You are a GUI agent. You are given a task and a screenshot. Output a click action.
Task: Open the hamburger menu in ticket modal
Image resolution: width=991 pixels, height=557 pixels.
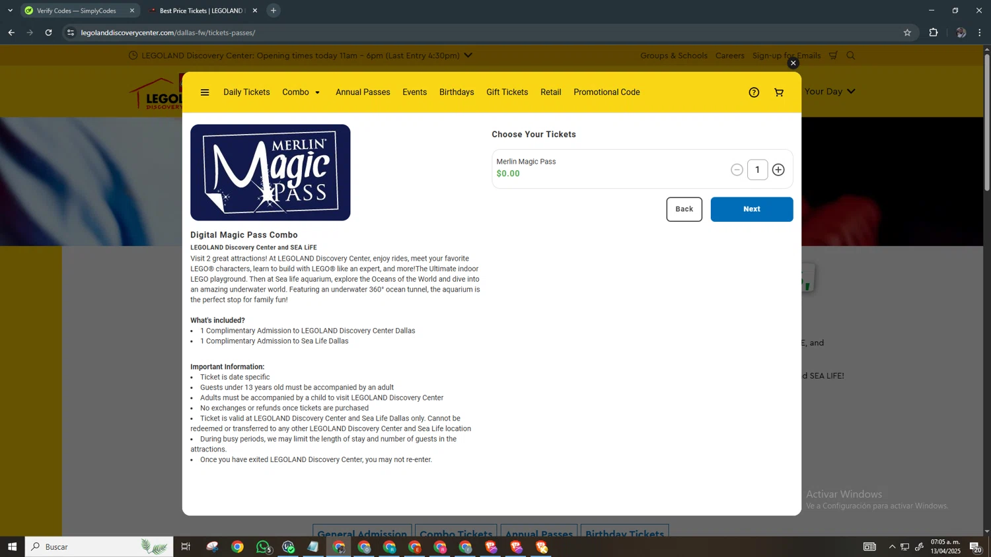pos(205,92)
